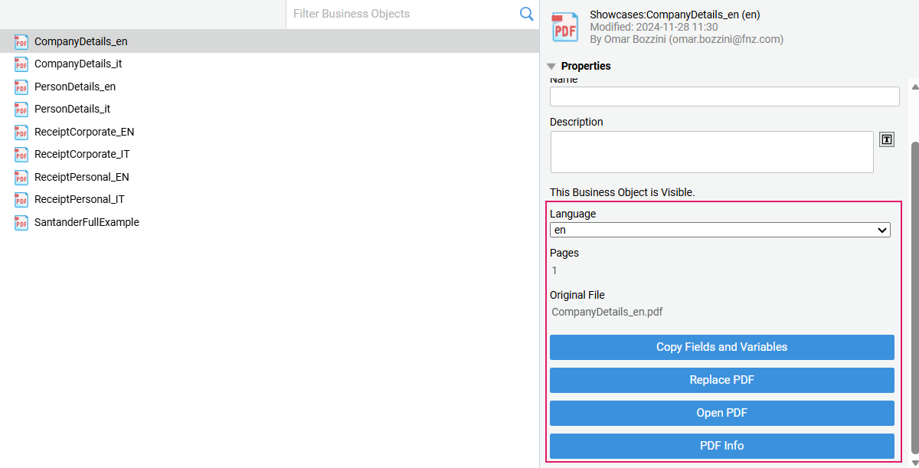This screenshot has width=919, height=468.
Task: Open the description text editor icon
Action: coord(887,139)
